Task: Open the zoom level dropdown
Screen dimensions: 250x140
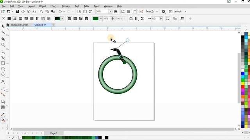Action: (110, 11)
